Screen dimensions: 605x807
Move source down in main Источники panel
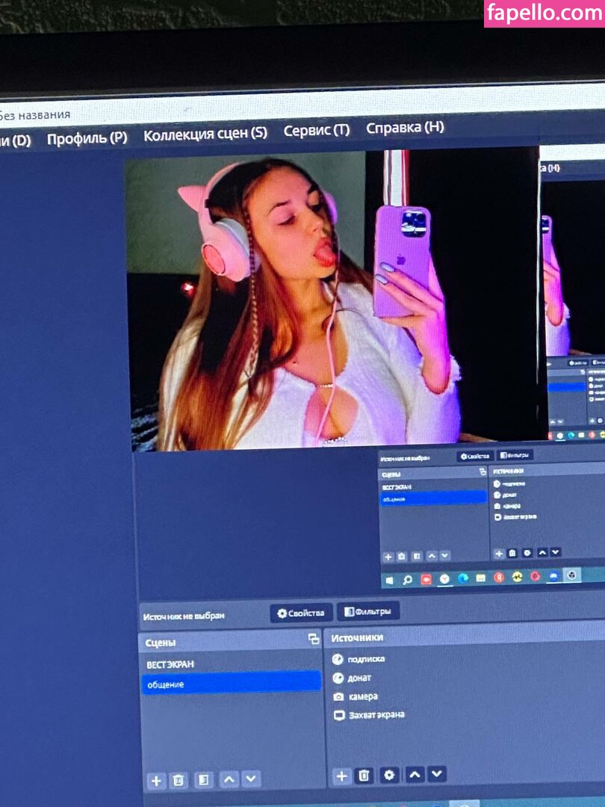pyautogui.click(x=437, y=773)
